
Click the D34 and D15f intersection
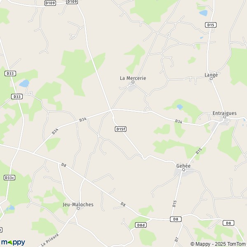[x=111, y=110]
